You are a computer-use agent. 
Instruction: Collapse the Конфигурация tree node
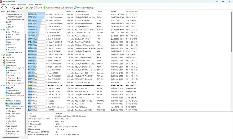[x=2, y=65]
